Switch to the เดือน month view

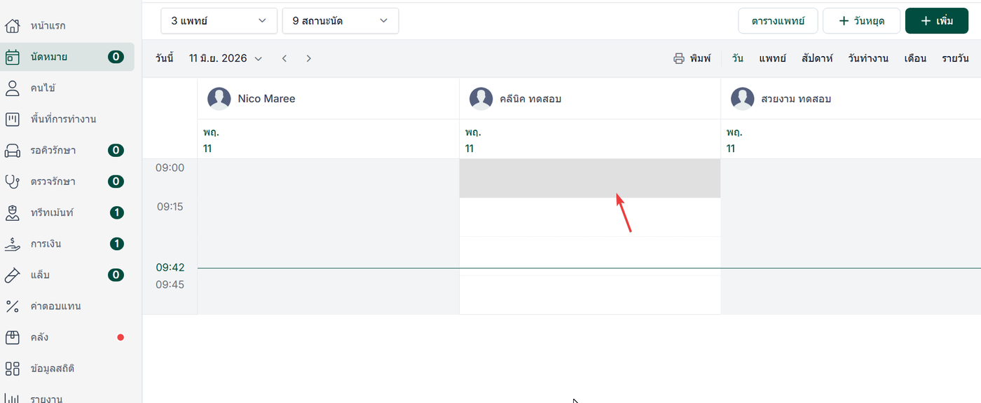point(916,58)
